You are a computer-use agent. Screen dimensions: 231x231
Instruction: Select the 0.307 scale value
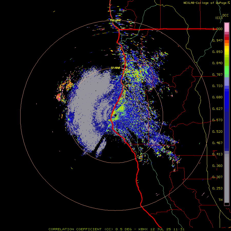(217, 177)
